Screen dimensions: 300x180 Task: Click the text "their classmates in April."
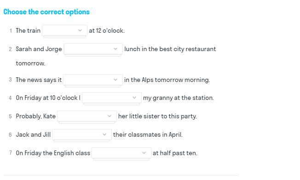(148, 134)
